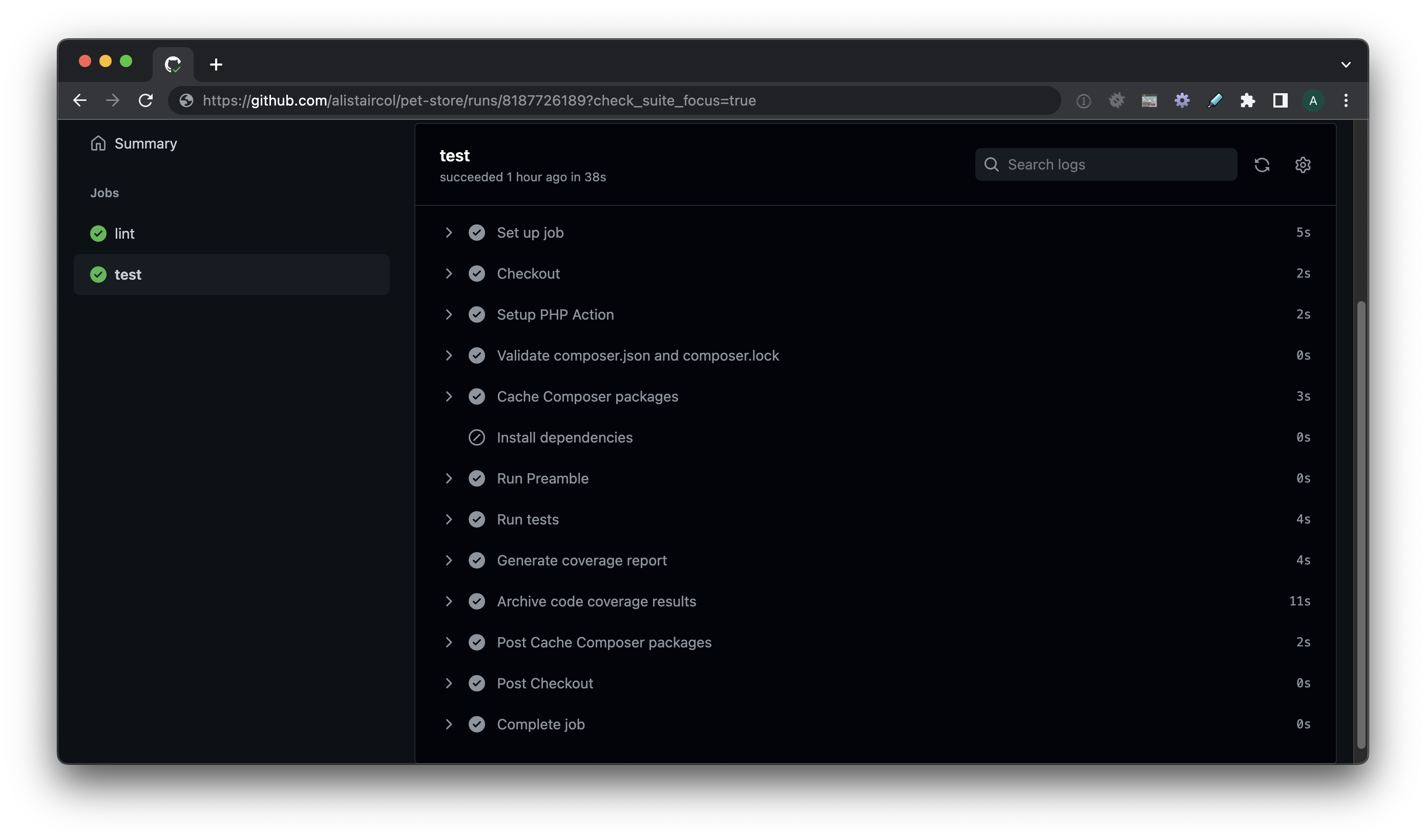Click Post Cache Composer packages step

604,642
